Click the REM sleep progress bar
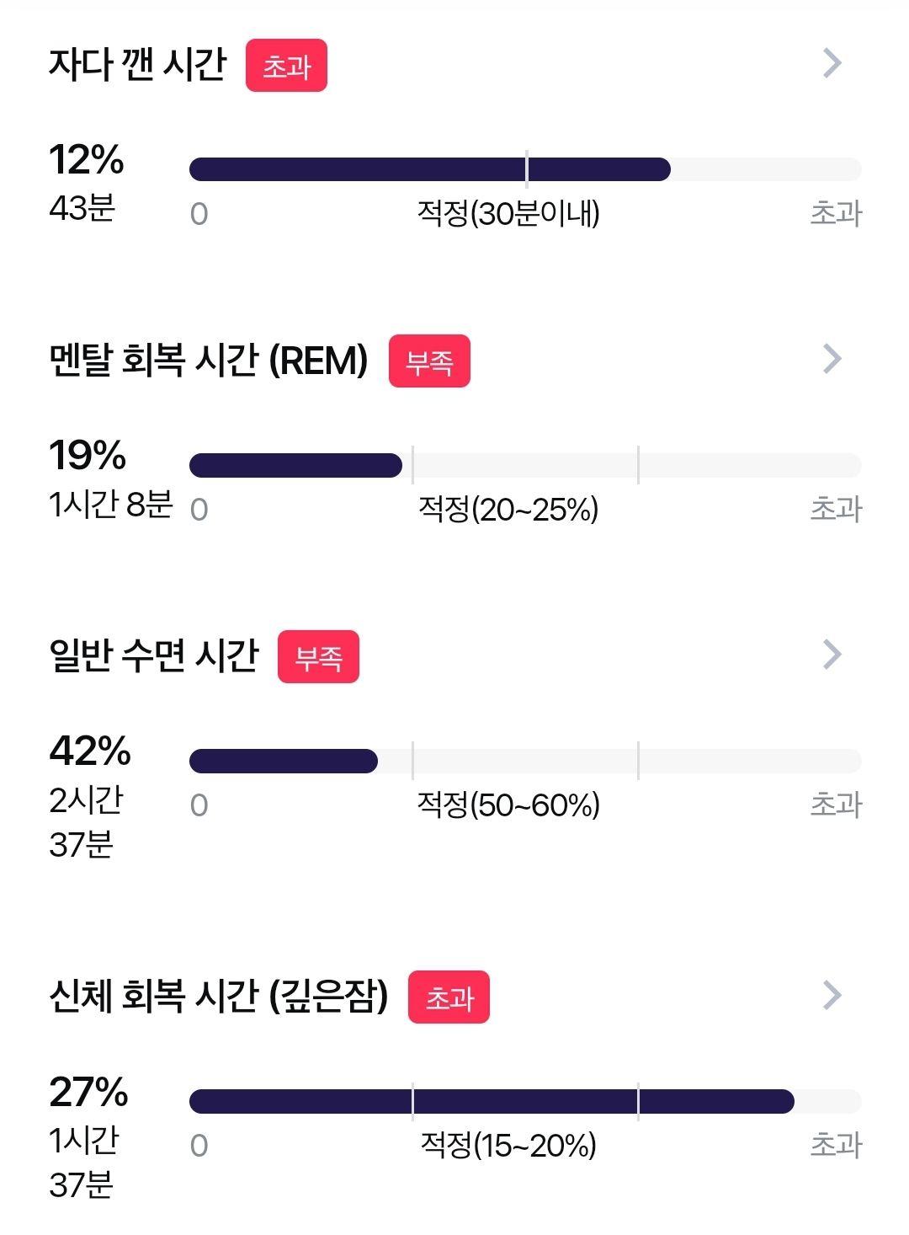The width and height of the screenshot is (909, 1235). 525,465
